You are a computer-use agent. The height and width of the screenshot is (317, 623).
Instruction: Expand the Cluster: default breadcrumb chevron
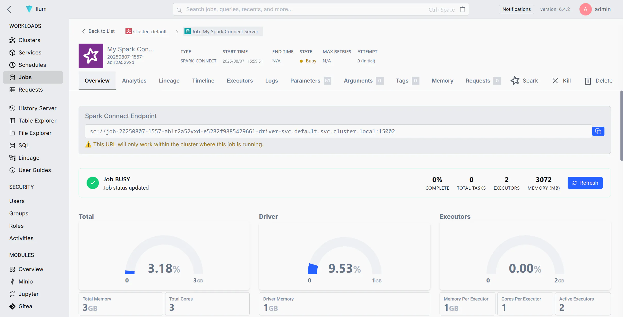click(177, 31)
